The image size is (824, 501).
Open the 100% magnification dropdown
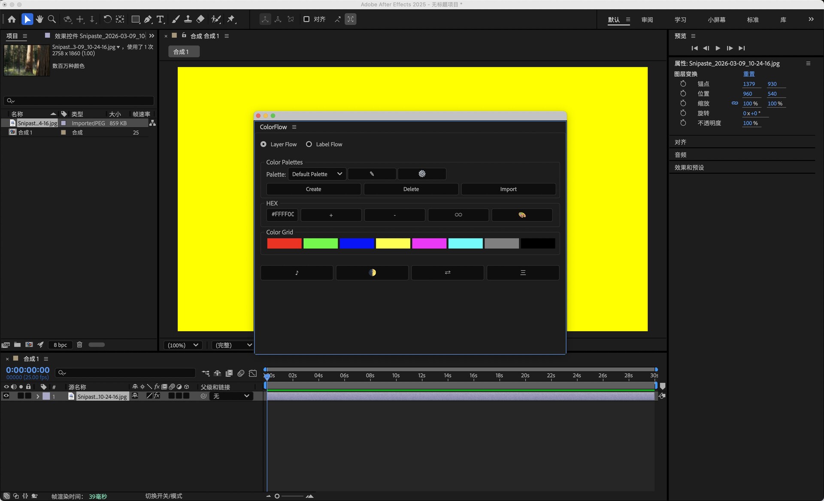point(183,345)
